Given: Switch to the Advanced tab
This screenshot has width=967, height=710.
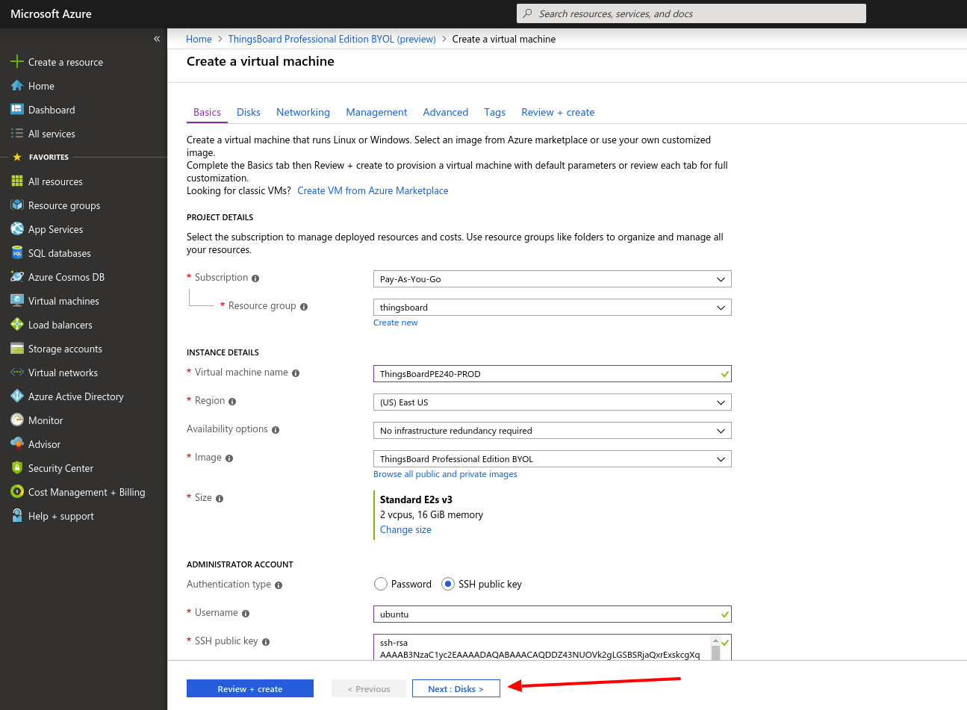Looking at the screenshot, I should tap(446, 112).
